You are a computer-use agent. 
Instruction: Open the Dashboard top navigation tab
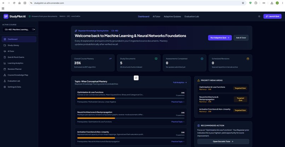[144, 17]
